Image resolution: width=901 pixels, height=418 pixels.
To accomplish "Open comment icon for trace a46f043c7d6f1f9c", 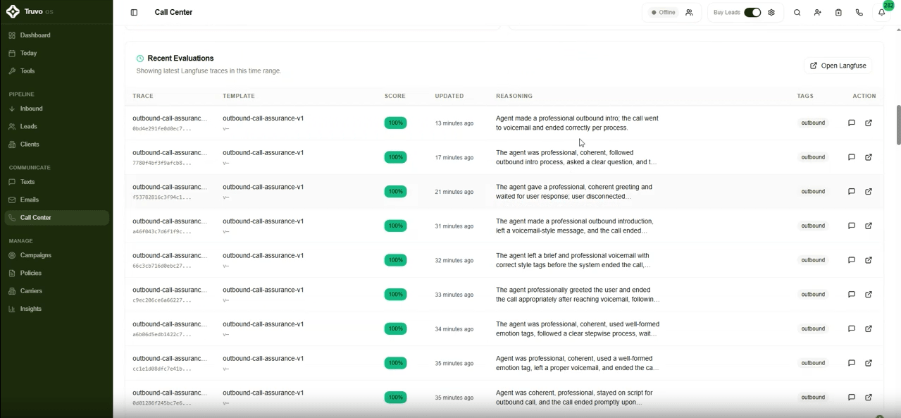I will tap(851, 226).
